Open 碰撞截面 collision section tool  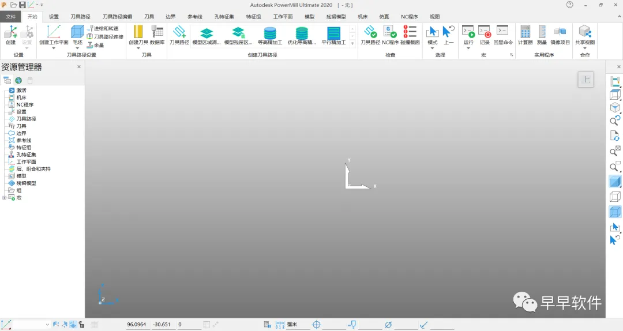pos(410,35)
